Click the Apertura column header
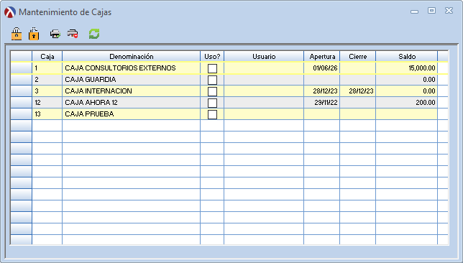Viewport: 463px width, 263px height. coord(322,56)
